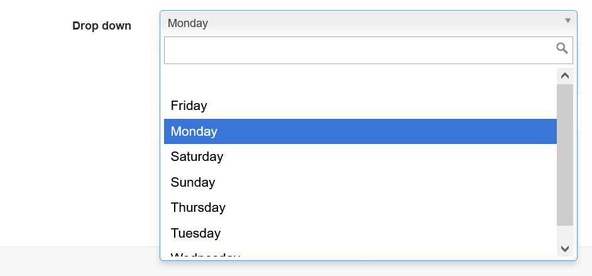Image resolution: width=592 pixels, height=276 pixels.
Task: Pick Tuesday from the list
Action: [360, 233]
